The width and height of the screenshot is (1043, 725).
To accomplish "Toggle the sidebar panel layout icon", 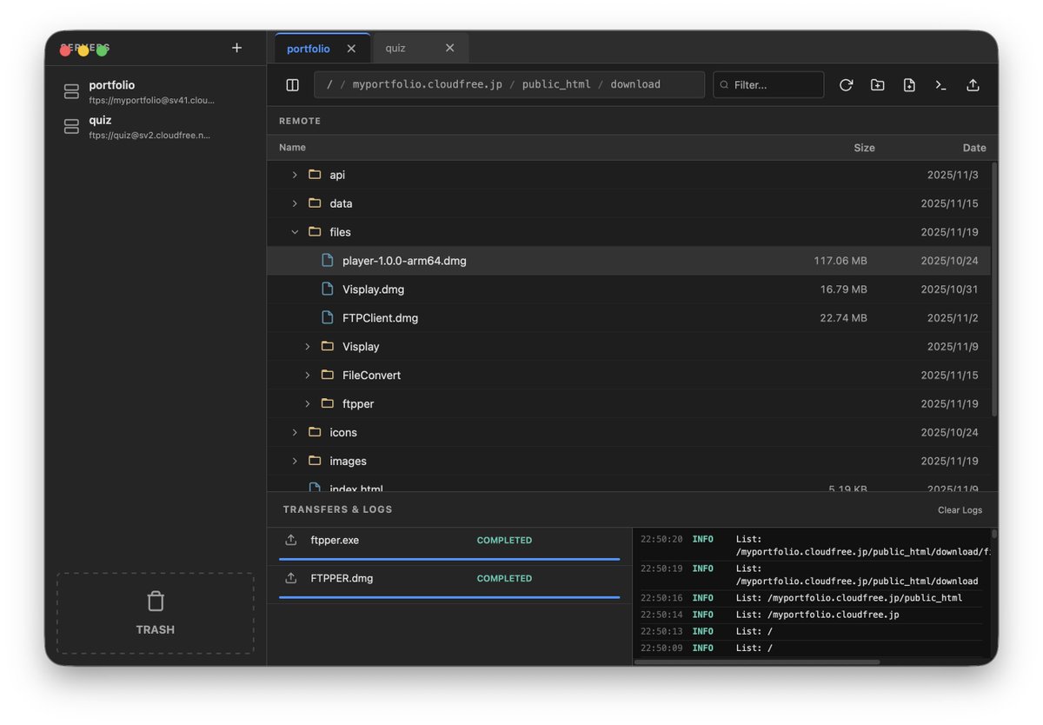I will pyautogui.click(x=293, y=84).
